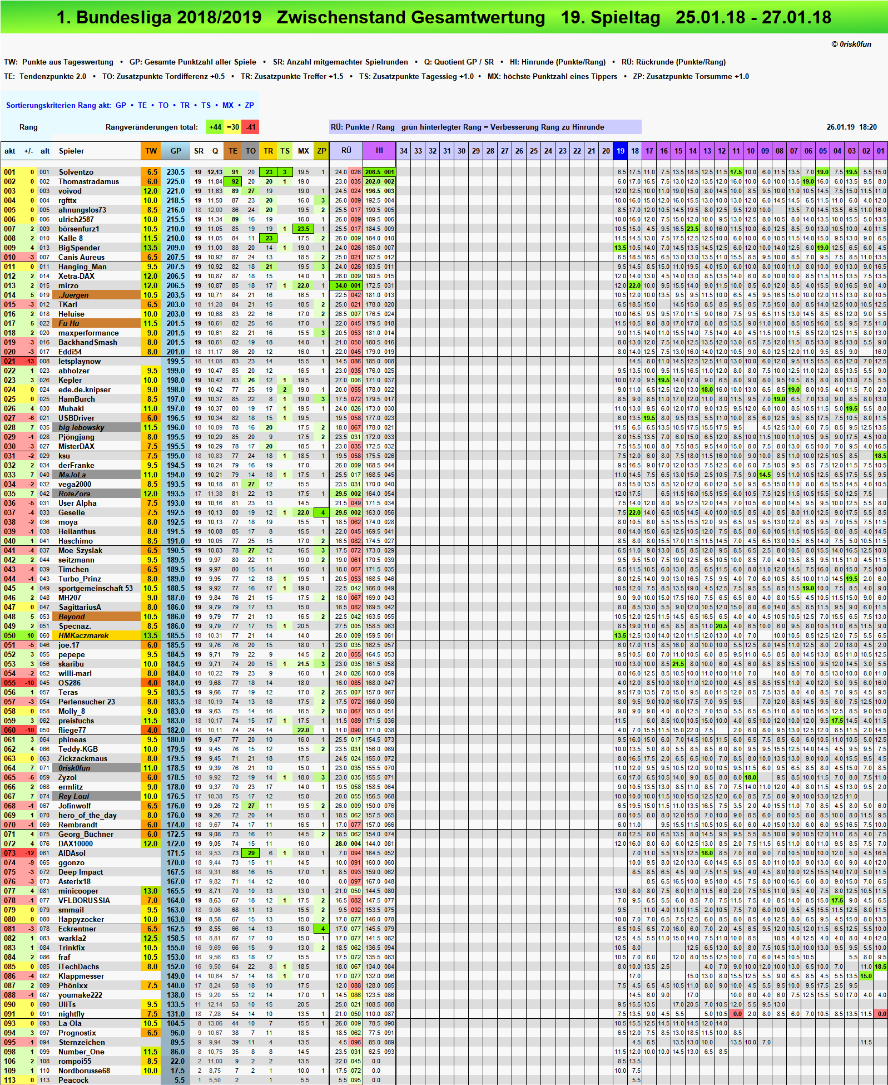Select player AIDAsol

tap(72, 853)
